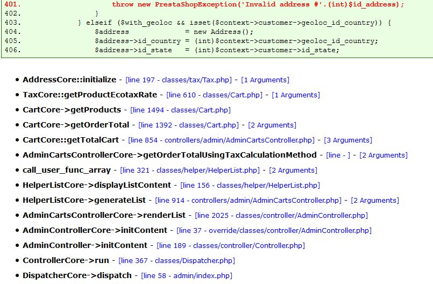The height and width of the screenshot is (284, 433).
Task: Select the call_user_func_array trace entry
Action: [67, 170]
